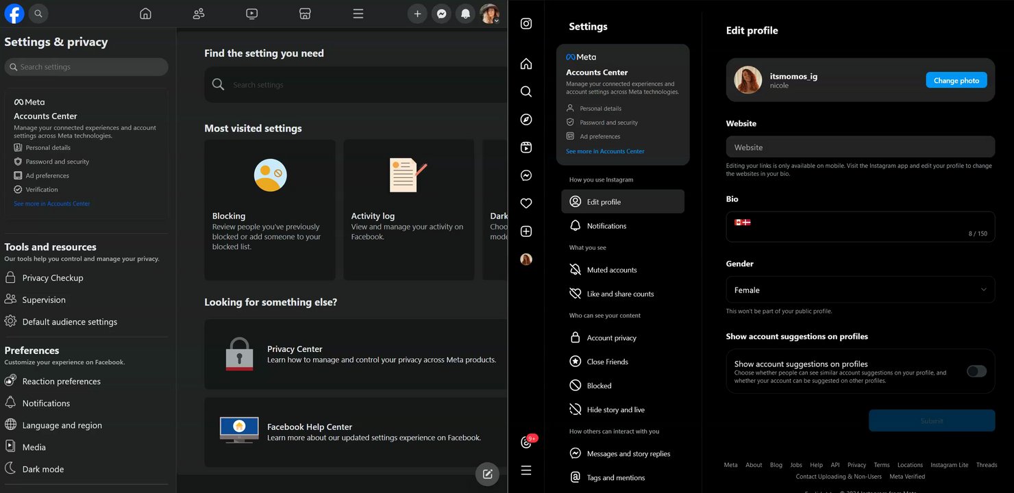Open Messages and story replies settings
Viewport: 1014px width, 493px height.
pyautogui.click(x=623, y=453)
